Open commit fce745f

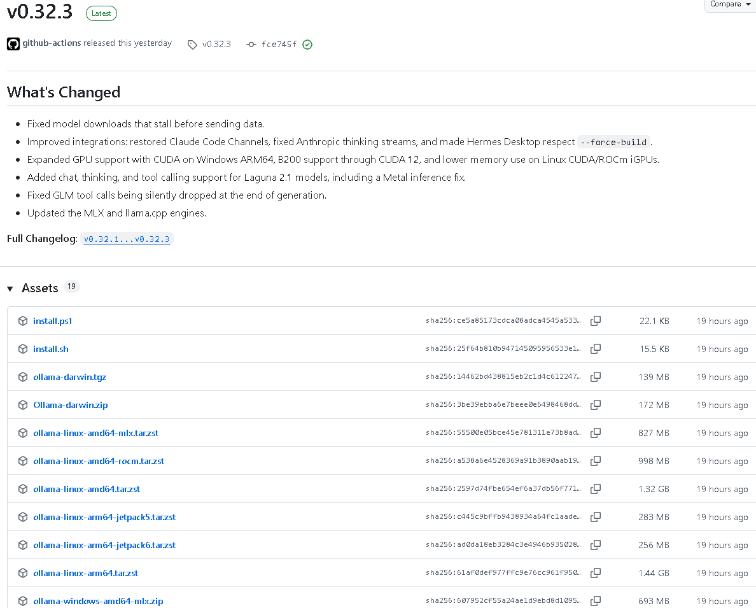[x=279, y=45]
